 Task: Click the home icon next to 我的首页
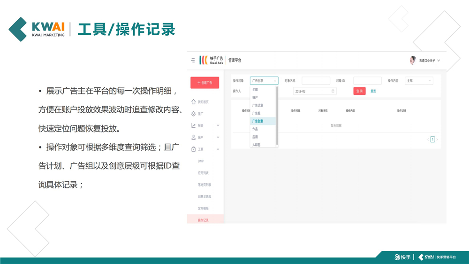[x=194, y=102]
